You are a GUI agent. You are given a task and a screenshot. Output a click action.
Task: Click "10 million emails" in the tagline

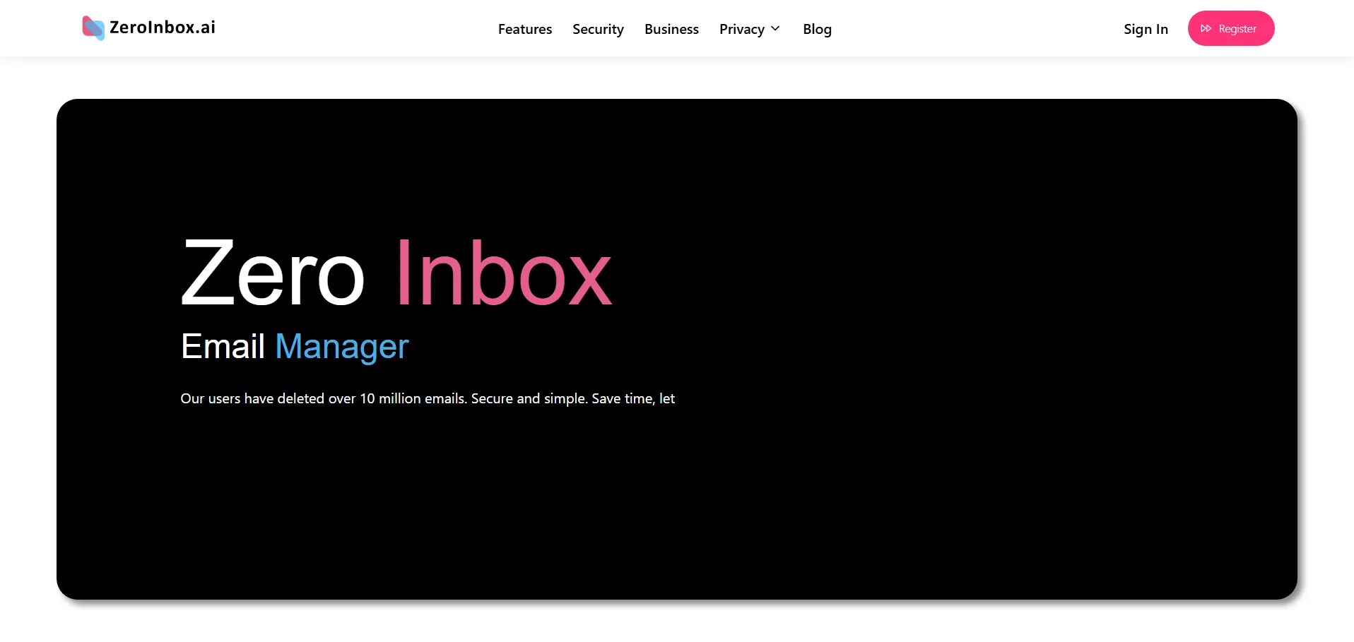413,398
